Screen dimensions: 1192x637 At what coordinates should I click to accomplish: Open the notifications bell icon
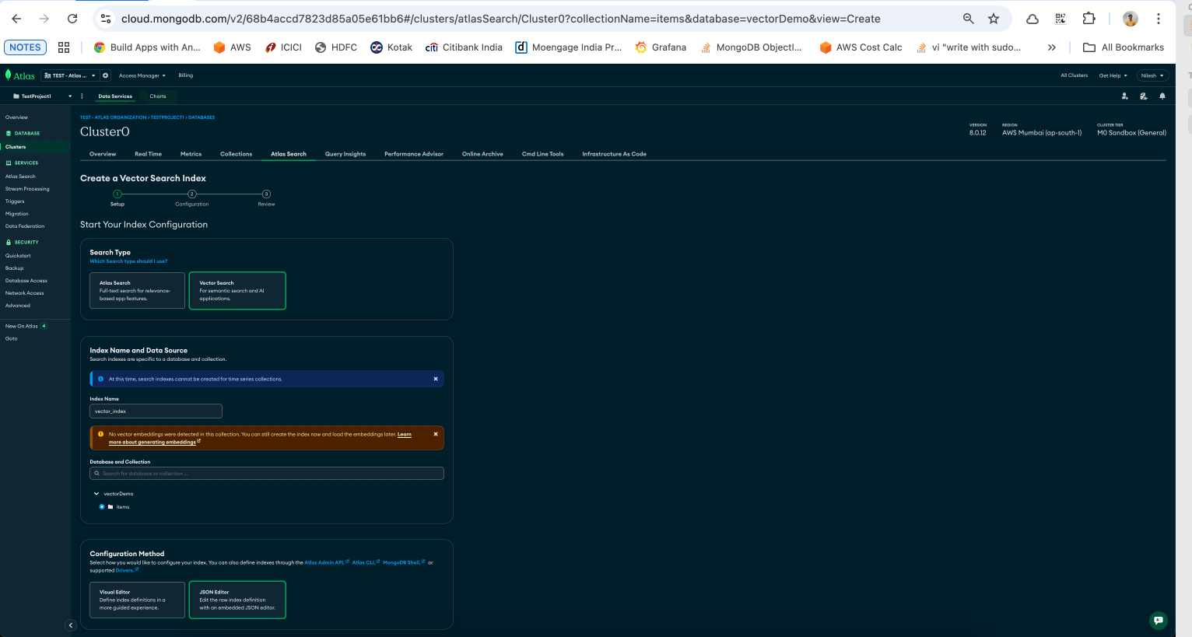(1162, 96)
